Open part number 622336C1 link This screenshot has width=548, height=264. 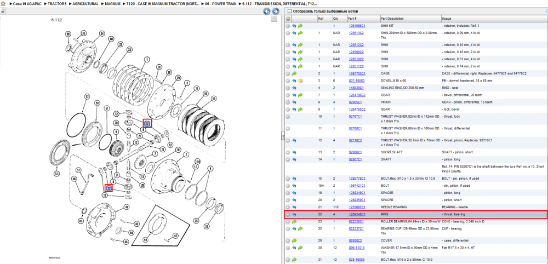(356, 221)
